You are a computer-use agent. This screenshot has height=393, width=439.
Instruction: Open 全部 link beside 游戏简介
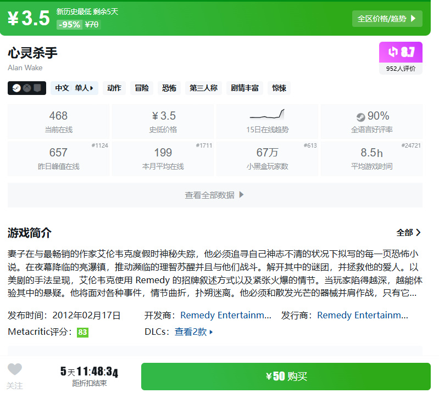pos(408,232)
